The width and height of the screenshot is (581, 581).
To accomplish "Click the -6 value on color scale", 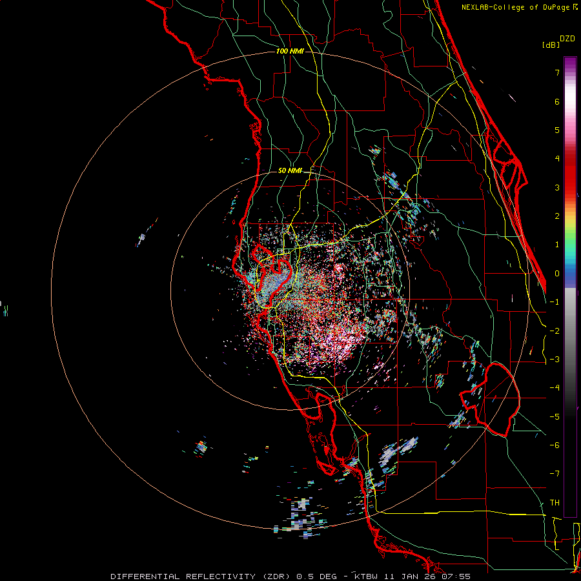I will [555, 445].
